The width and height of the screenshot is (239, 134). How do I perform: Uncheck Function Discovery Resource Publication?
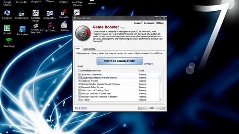pyautogui.click(x=79, y=97)
